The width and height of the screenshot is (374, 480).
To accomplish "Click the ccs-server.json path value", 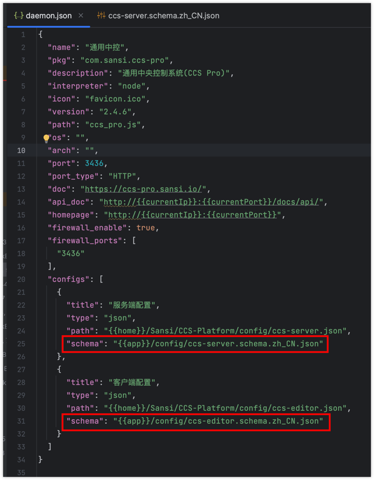I will click(x=225, y=331).
